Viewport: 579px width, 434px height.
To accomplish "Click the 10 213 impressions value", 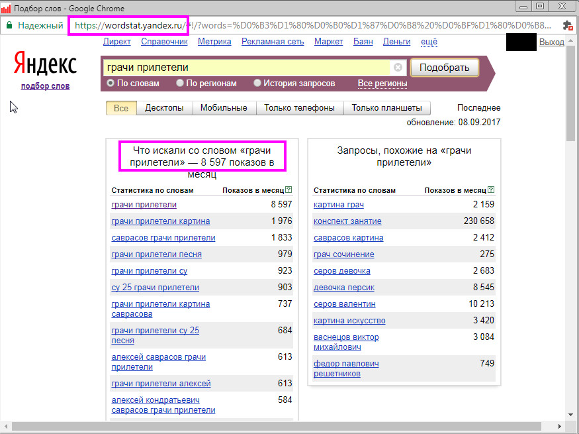I will (x=481, y=303).
